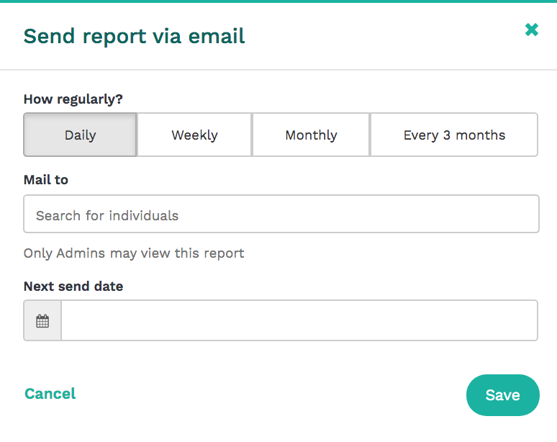
Task: Click the Next send date label
Action: click(73, 287)
